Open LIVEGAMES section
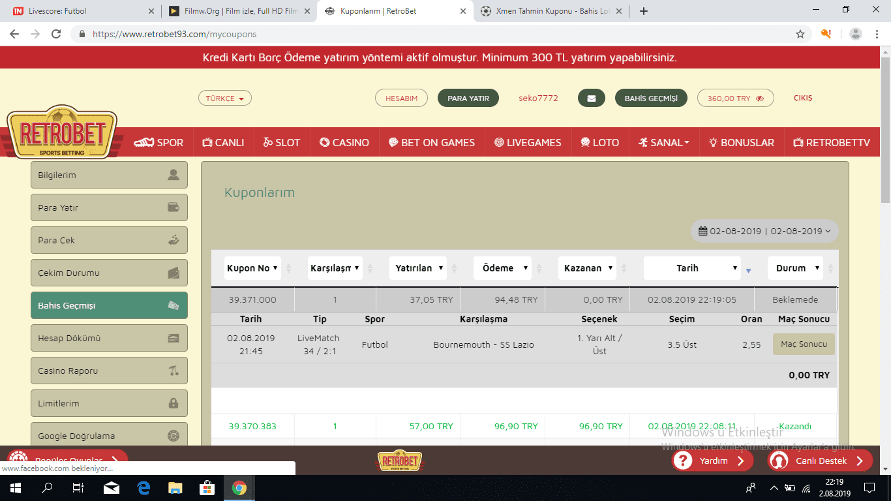Image resolution: width=891 pixels, height=501 pixels. coord(528,142)
